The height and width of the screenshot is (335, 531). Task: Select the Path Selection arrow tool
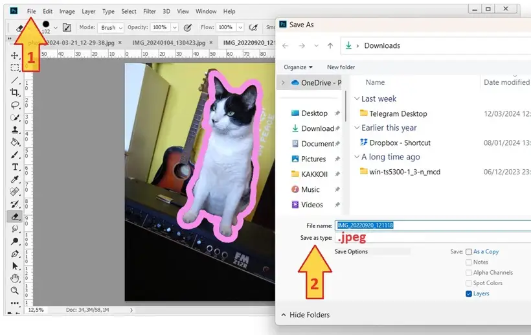(14, 266)
